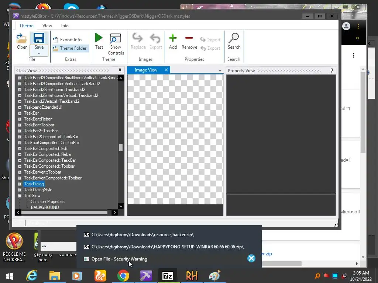
Task: Click the magnifier icon in the system tray
Action: [x=317, y=276]
